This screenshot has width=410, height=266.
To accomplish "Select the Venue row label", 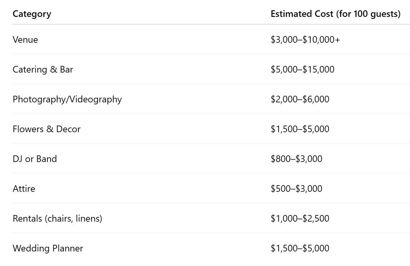I will [x=25, y=40].
